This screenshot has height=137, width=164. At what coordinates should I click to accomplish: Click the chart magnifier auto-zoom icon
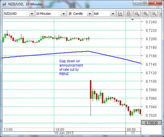(137, 14)
